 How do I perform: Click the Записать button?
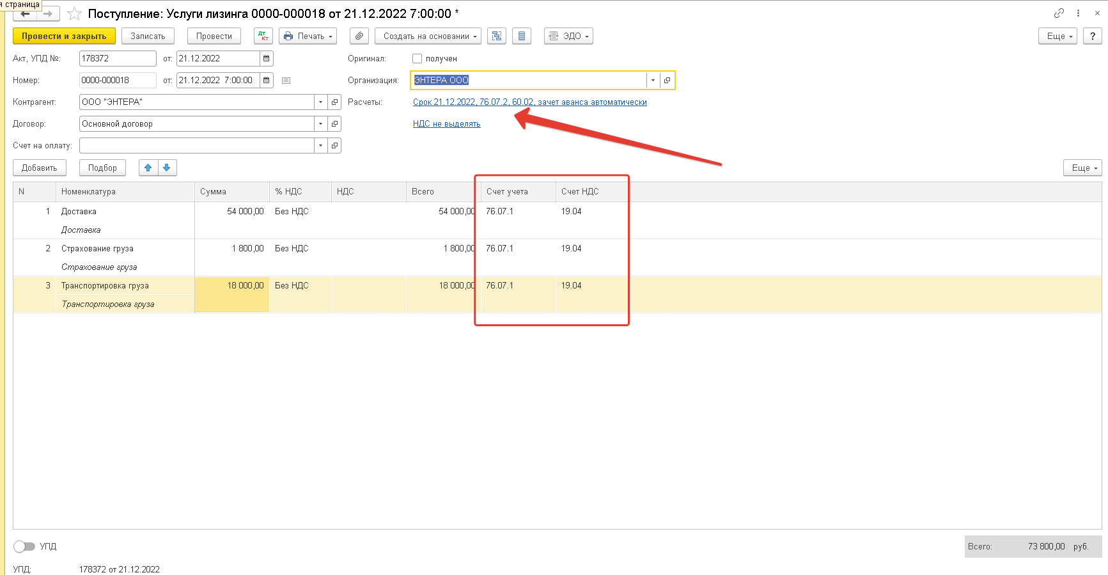(x=148, y=36)
